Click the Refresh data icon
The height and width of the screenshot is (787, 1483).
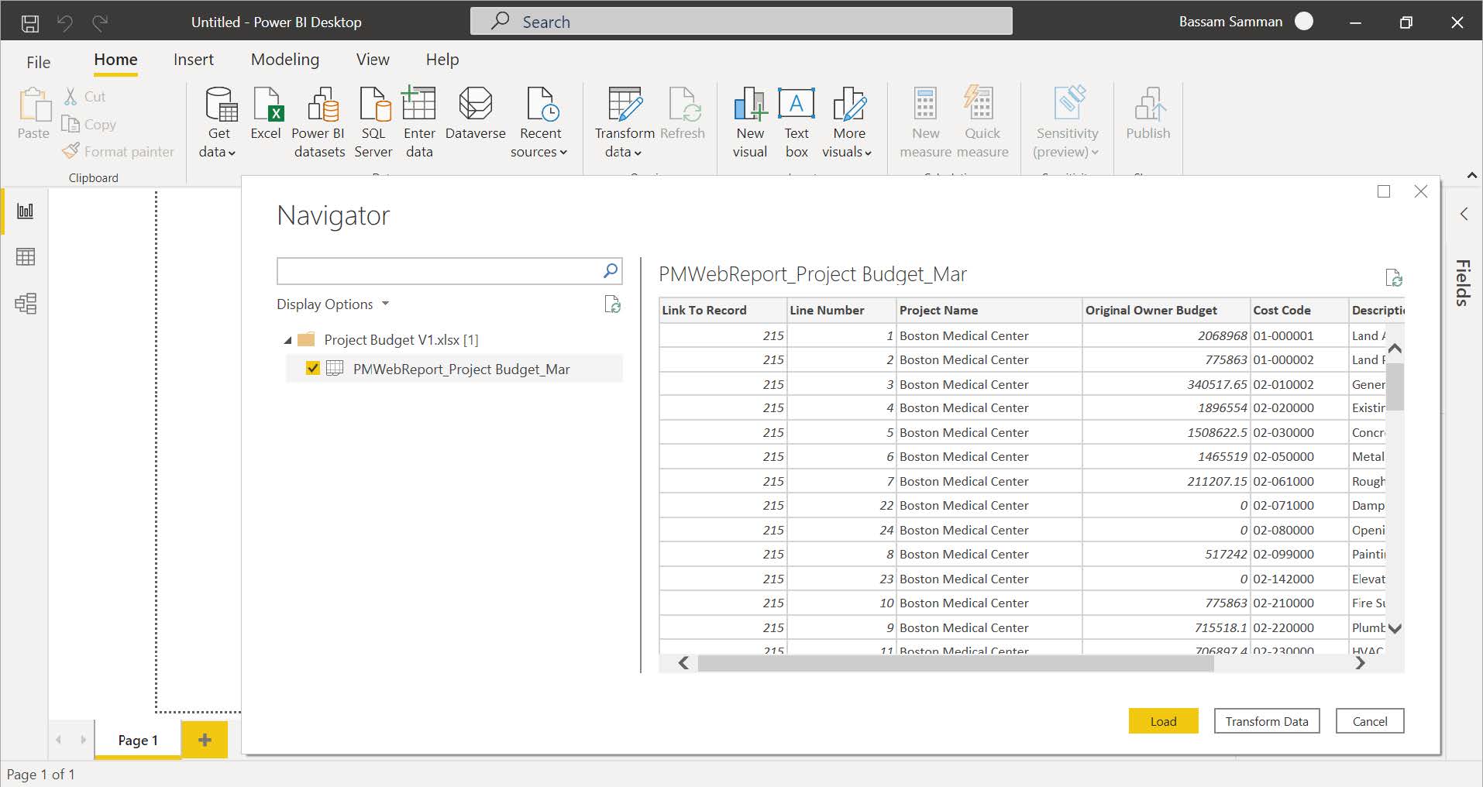[684, 105]
